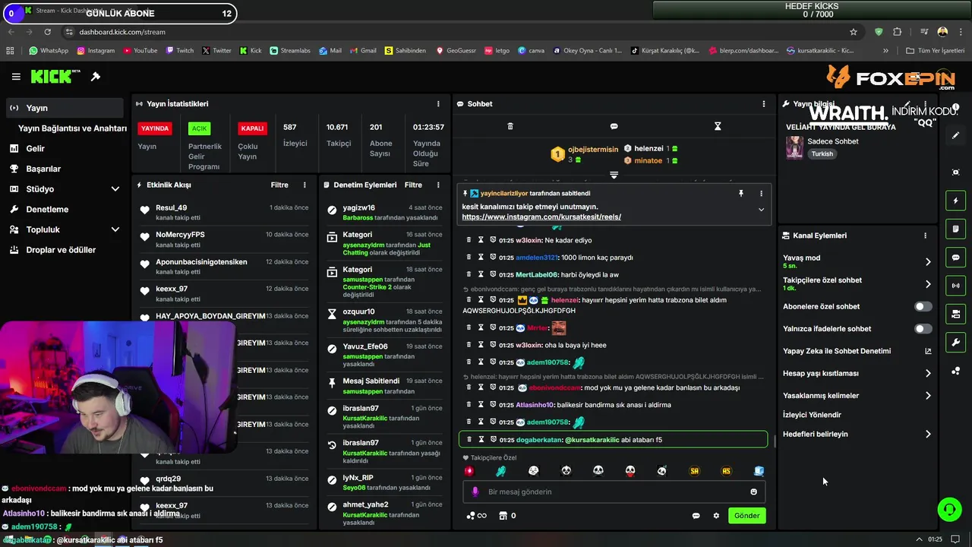The height and width of the screenshot is (547, 972).
Task: Toggle Yalnızca ifadelerle sohbet switch
Action: (x=923, y=329)
